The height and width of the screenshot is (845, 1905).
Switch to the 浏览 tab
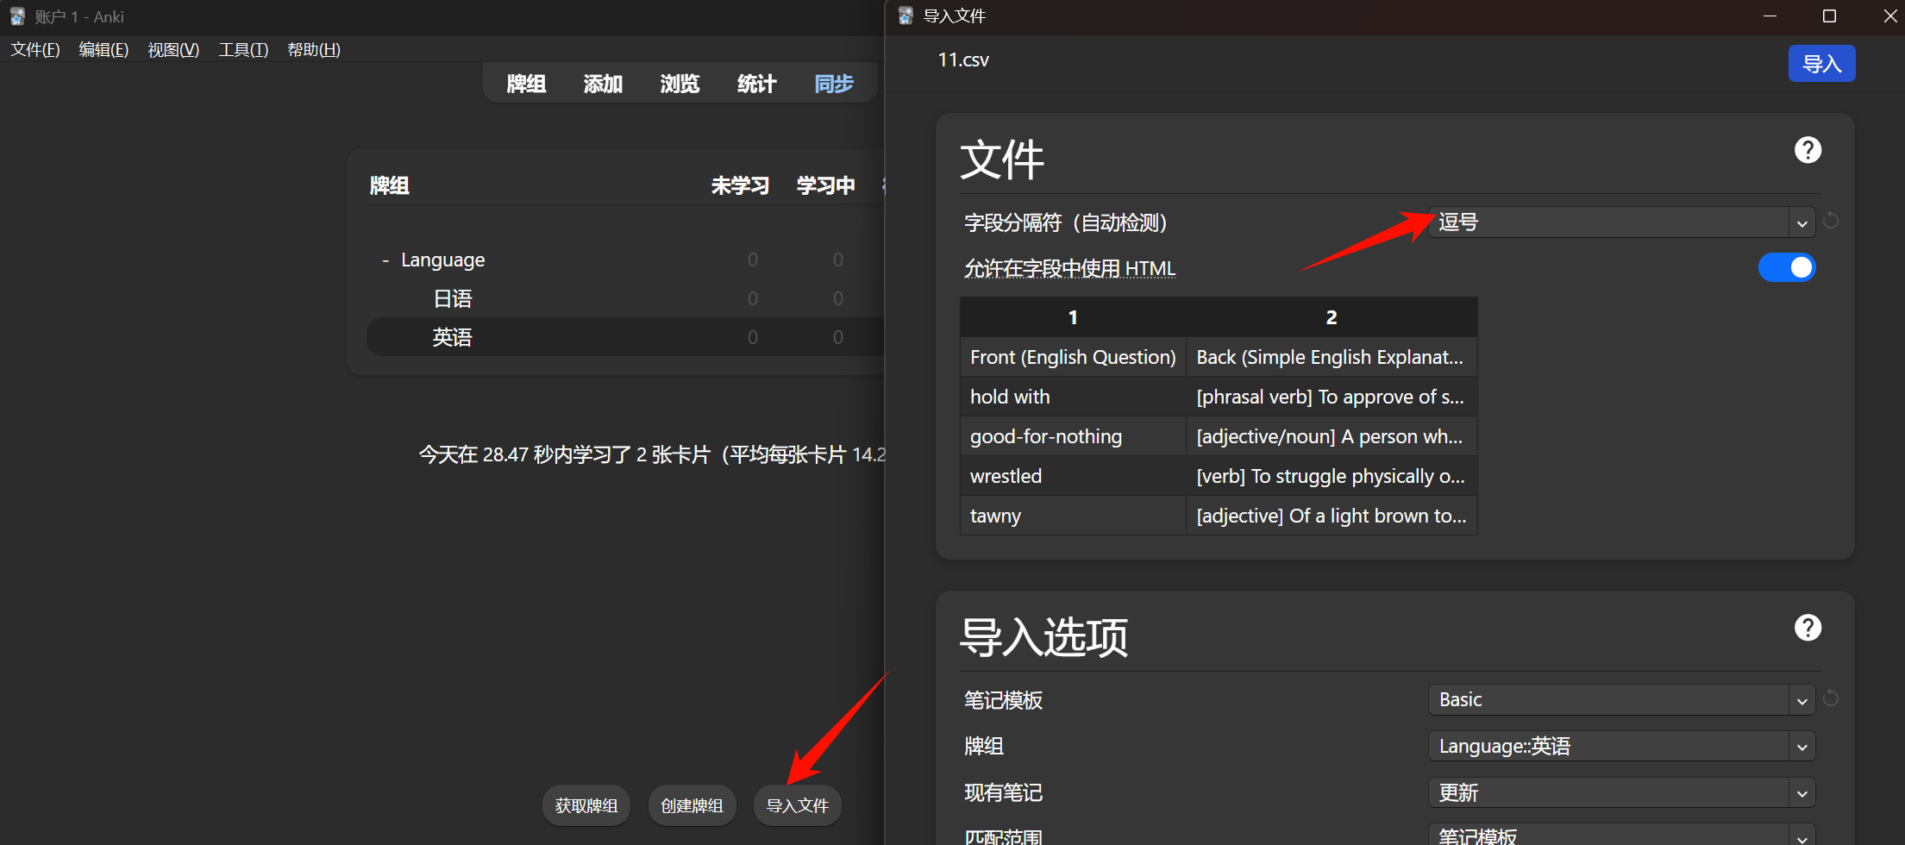tap(679, 83)
